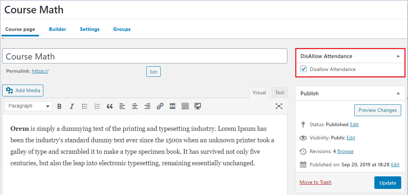
Task: Edit the Status setting
Action: point(354,125)
